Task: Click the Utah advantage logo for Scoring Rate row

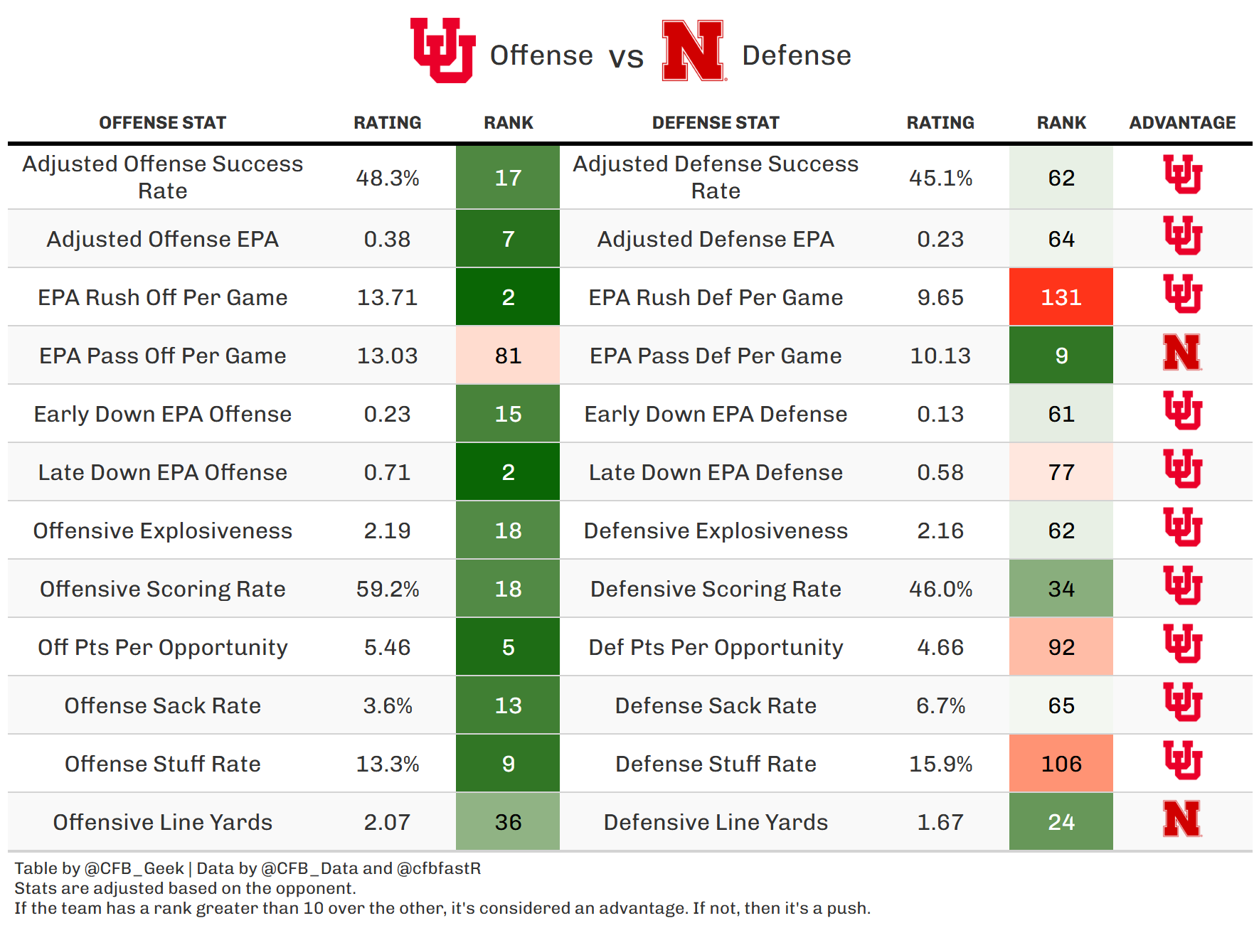Action: click(1182, 585)
